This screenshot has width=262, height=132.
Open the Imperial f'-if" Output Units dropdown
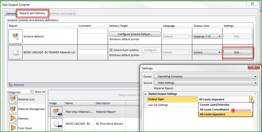click(207, 36)
